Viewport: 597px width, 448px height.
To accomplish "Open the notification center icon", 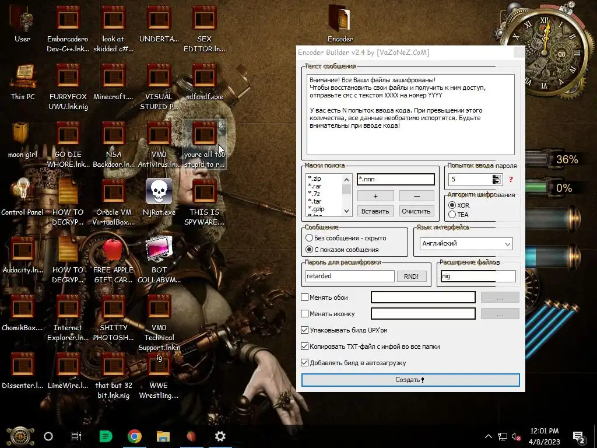I will tap(579, 437).
